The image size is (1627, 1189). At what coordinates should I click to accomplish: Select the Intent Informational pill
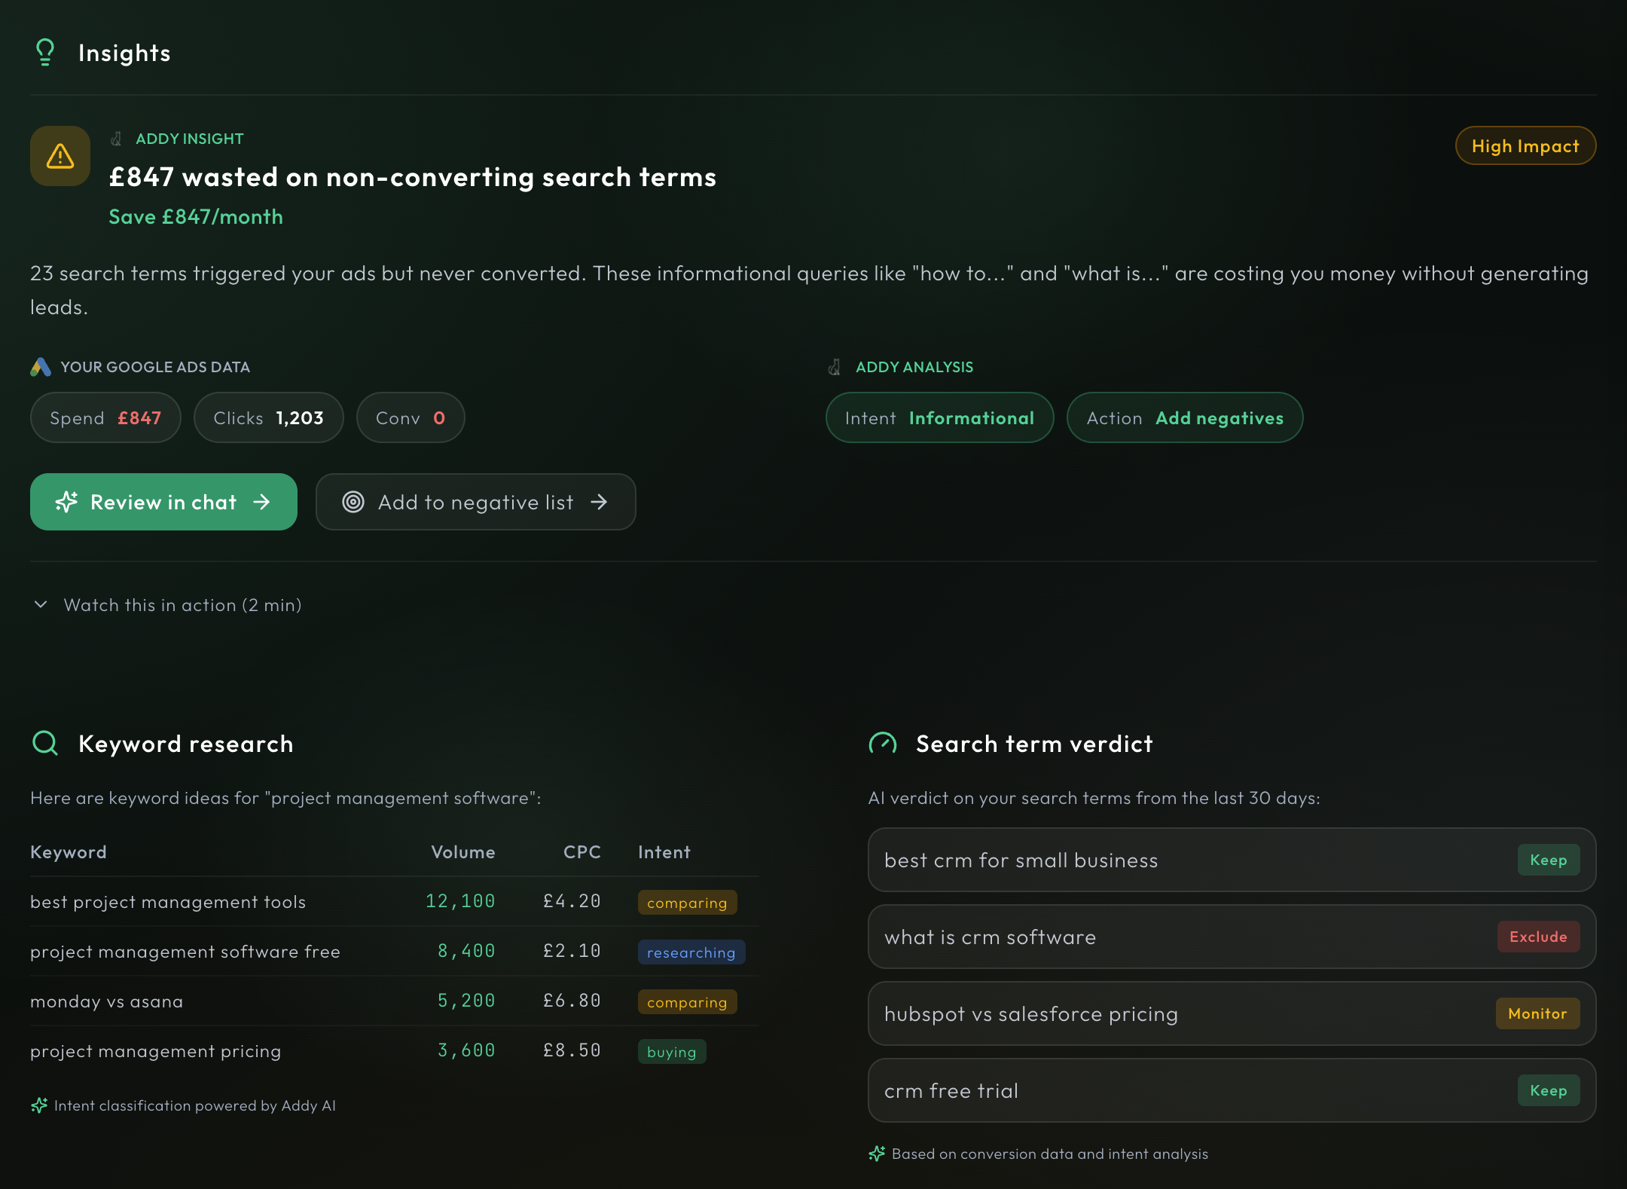pos(939,417)
